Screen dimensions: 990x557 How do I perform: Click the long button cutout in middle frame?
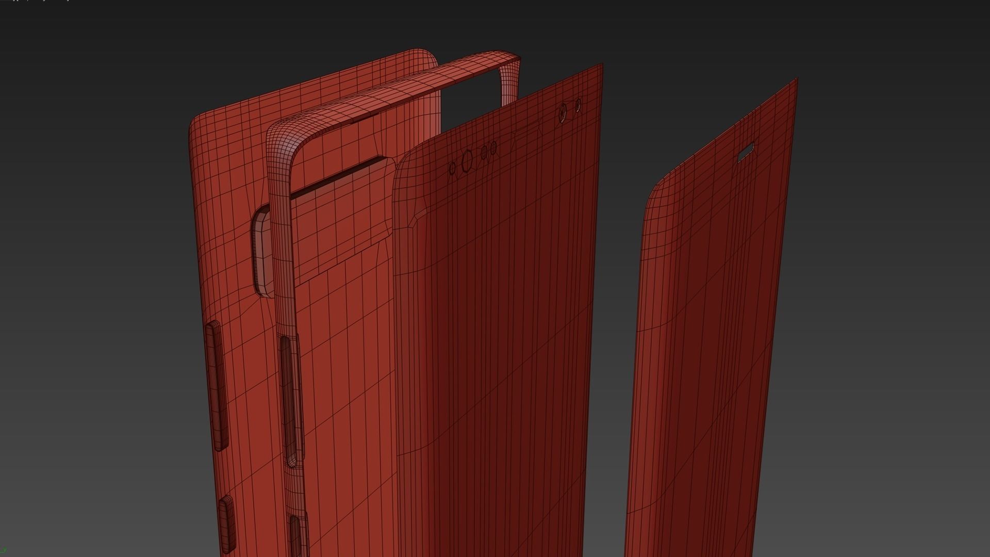[290, 400]
